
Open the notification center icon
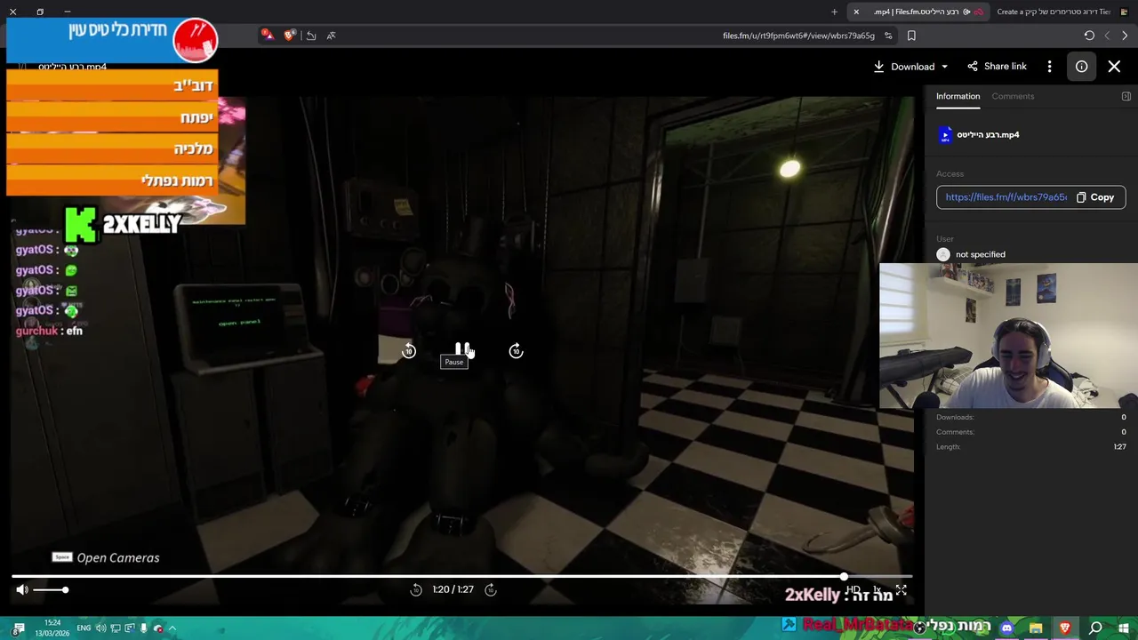coord(19,628)
